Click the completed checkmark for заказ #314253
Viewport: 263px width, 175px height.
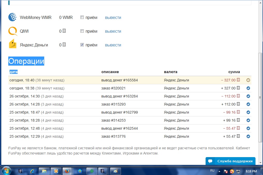pos(248,120)
